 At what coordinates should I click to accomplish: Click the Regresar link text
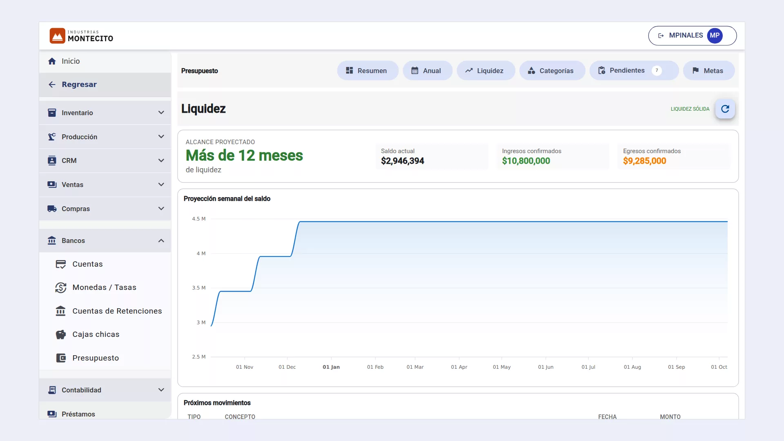point(79,85)
